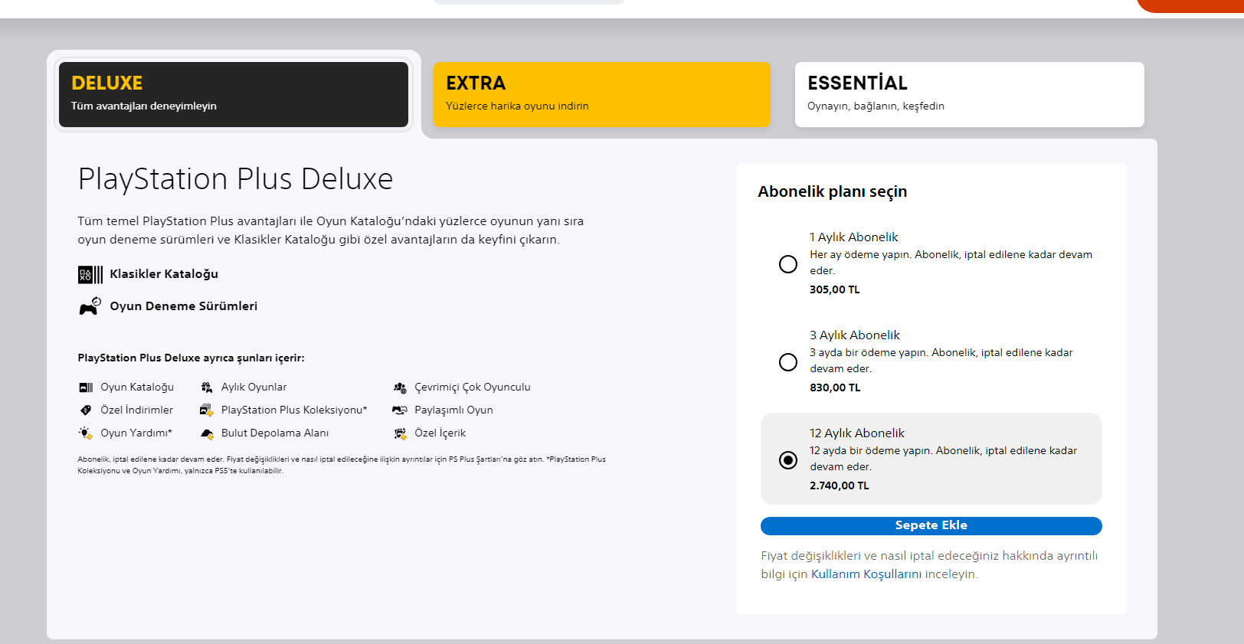
Task: Select the 1 Aylık Abonelik radio button
Action: point(787,264)
